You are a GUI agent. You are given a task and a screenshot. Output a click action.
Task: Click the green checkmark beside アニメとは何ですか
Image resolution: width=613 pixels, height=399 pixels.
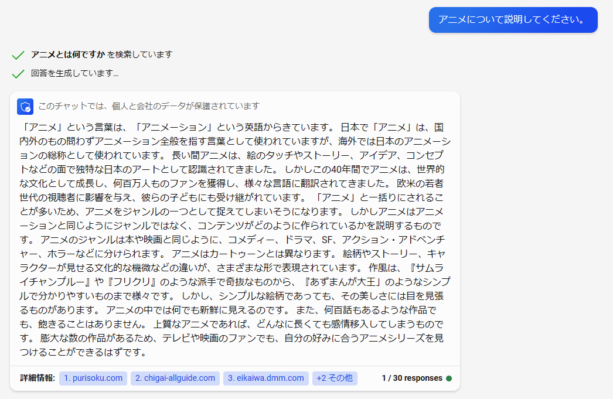(18, 55)
